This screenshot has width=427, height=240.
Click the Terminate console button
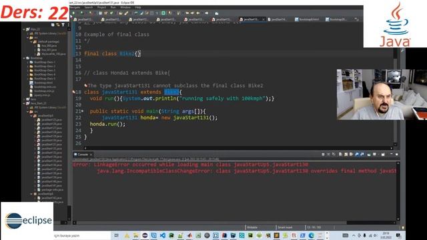(x=323, y=154)
